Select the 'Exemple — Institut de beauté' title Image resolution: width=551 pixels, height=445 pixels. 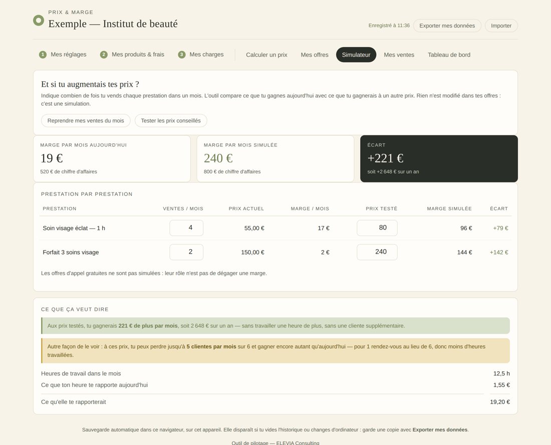click(x=113, y=24)
